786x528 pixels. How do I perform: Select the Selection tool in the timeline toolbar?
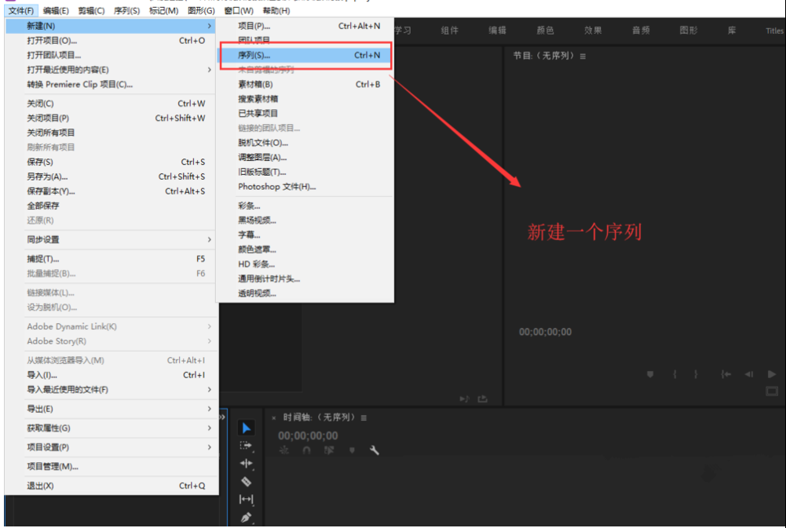click(x=247, y=428)
